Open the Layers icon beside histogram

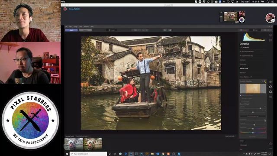click(x=271, y=35)
